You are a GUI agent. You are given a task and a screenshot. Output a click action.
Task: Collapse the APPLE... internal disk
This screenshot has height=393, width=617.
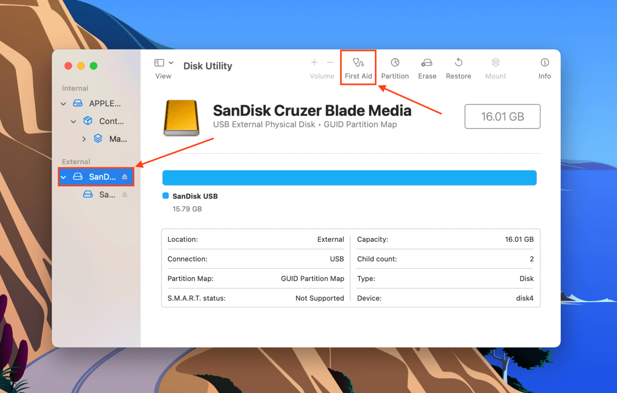(x=63, y=103)
